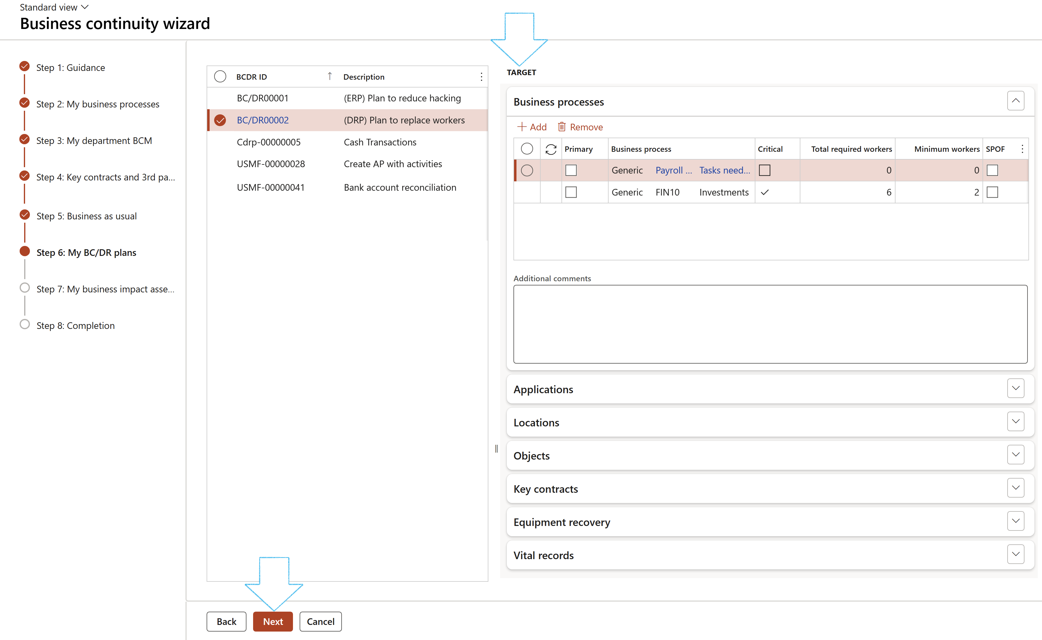Image resolution: width=1042 pixels, height=640 pixels.
Task: Jump to Step 7 business impact assessment
Action: (x=105, y=289)
